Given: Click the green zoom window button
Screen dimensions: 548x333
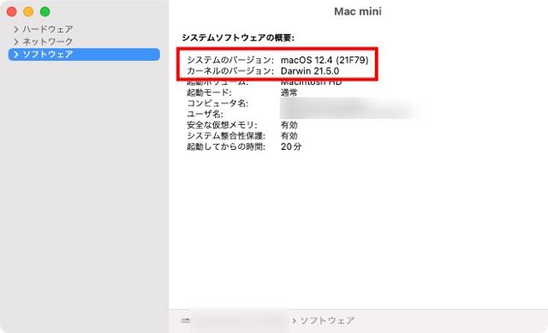Looking at the screenshot, I should point(45,11).
